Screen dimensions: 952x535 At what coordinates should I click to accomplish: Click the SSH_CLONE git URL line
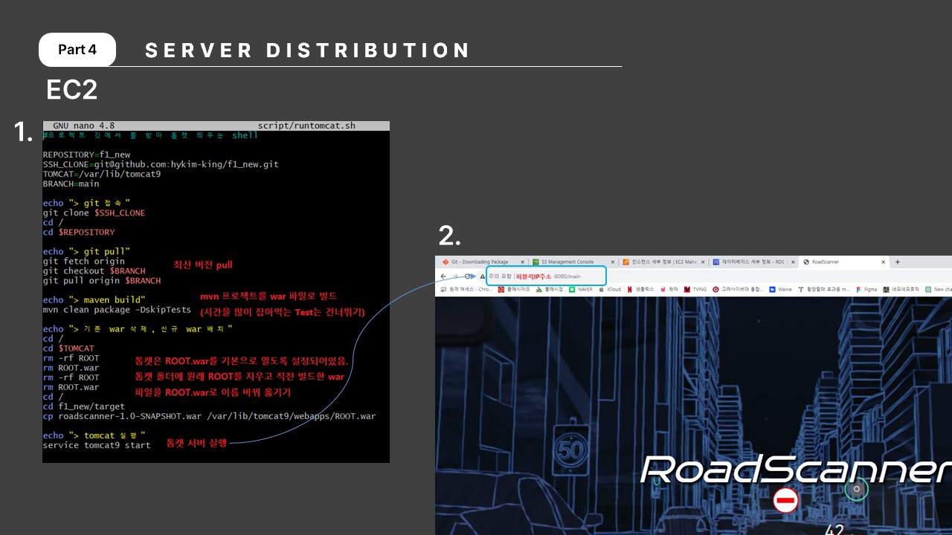tap(161, 164)
